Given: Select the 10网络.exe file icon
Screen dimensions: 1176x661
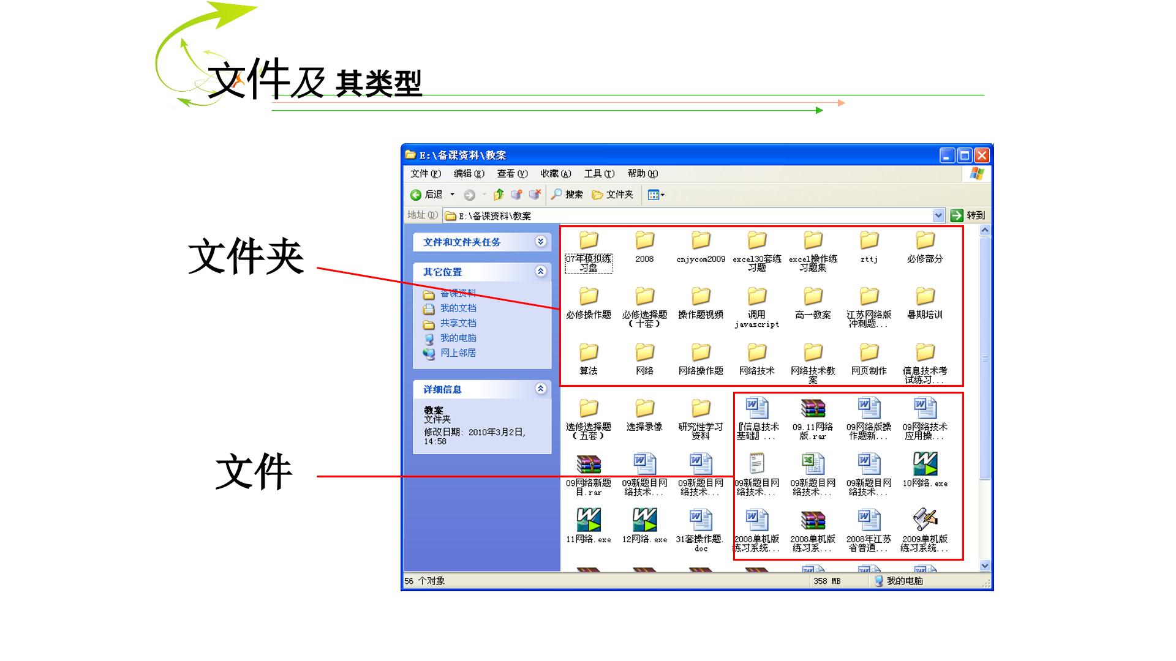Looking at the screenshot, I should [925, 464].
